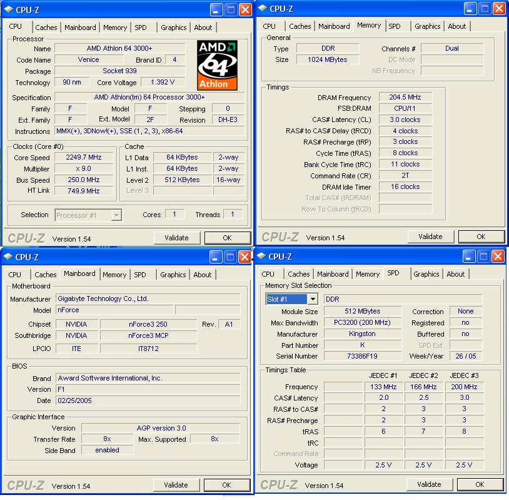Click the Manufacturer value Kingston
This screenshot has width=509, height=500.
point(362,334)
